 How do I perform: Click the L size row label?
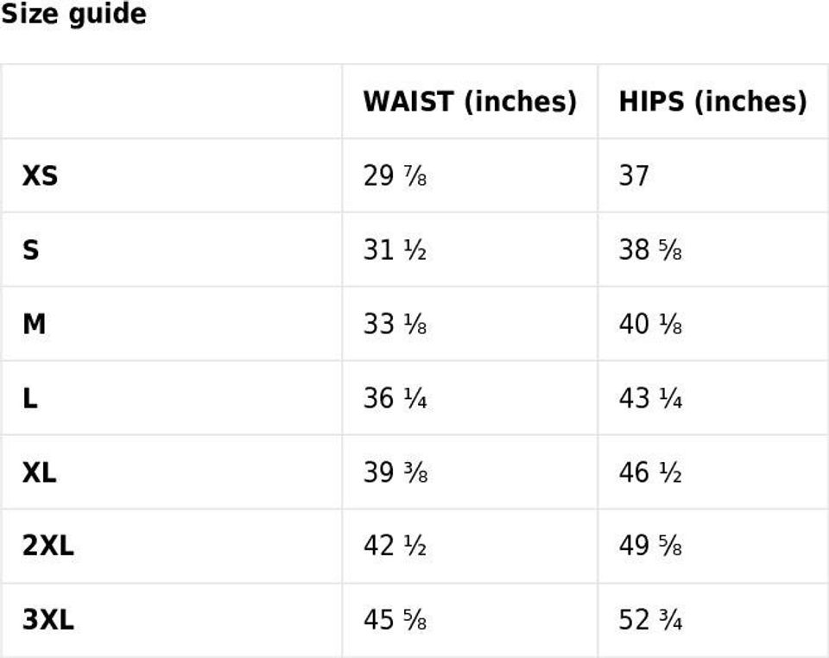coord(30,399)
